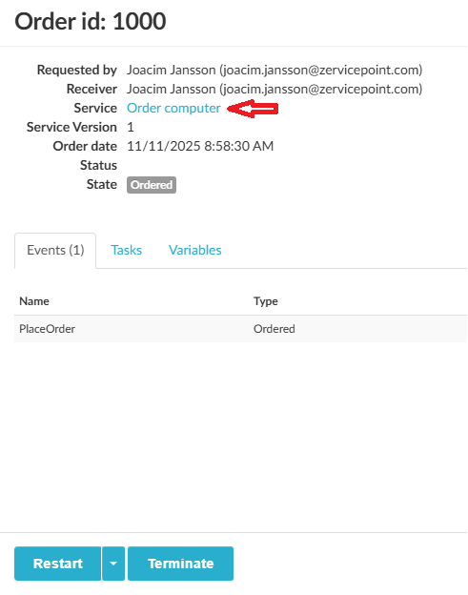Switch to the Tasks tab
Viewport: 468px width, 595px height.
click(126, 250)
